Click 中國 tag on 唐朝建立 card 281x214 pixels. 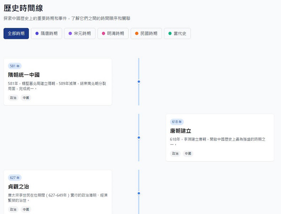[x=188, y=154]
